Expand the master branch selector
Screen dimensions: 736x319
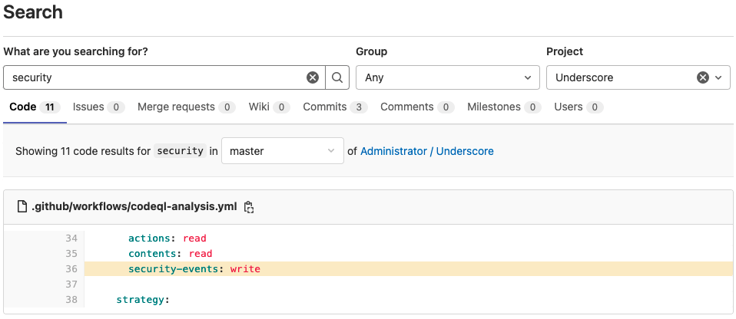pos(282,151)
